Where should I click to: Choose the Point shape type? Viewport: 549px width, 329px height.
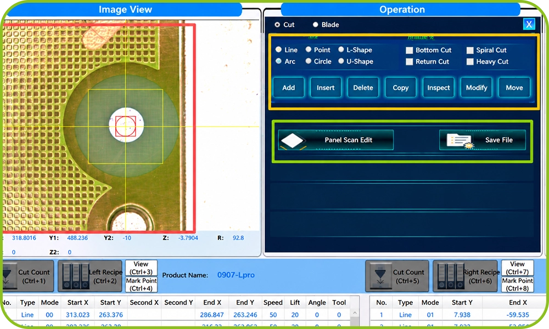[309, 50]
